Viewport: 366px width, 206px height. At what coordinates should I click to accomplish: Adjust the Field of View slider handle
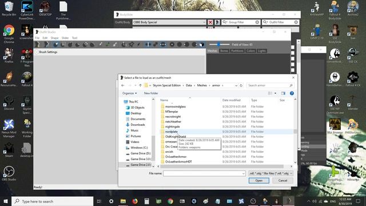pyautogui.click(x=218, y=45)
